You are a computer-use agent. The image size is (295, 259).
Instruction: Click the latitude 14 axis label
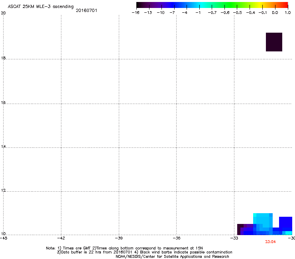[x=3, y=147]
